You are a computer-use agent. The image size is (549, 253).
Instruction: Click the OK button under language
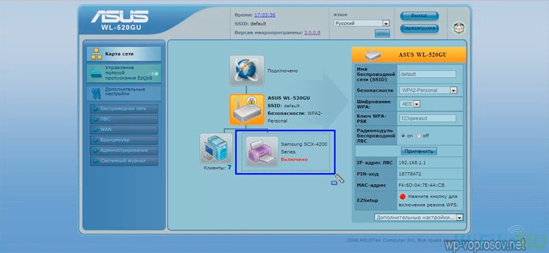[382, 34]
